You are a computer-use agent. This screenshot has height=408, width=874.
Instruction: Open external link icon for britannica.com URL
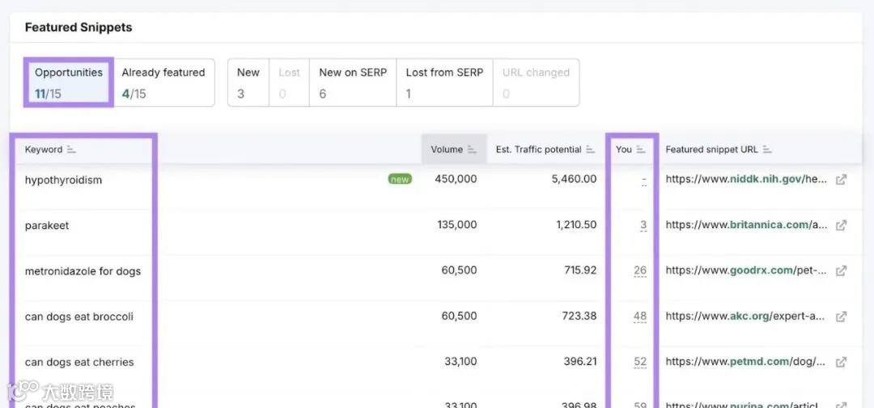(841, 225)
